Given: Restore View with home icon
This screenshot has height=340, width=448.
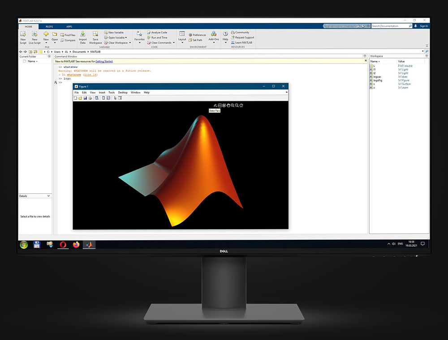Looking at the screenshot, I should coord(241,105).
